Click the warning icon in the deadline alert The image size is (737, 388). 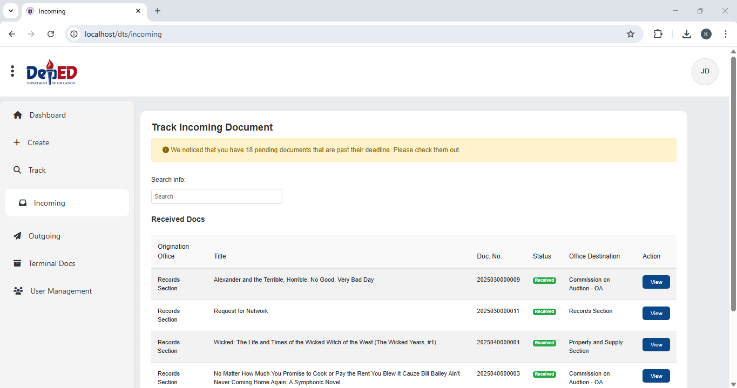(x=166, y=150)
